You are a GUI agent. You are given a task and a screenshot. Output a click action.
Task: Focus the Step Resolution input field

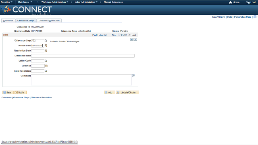point(37,71)
